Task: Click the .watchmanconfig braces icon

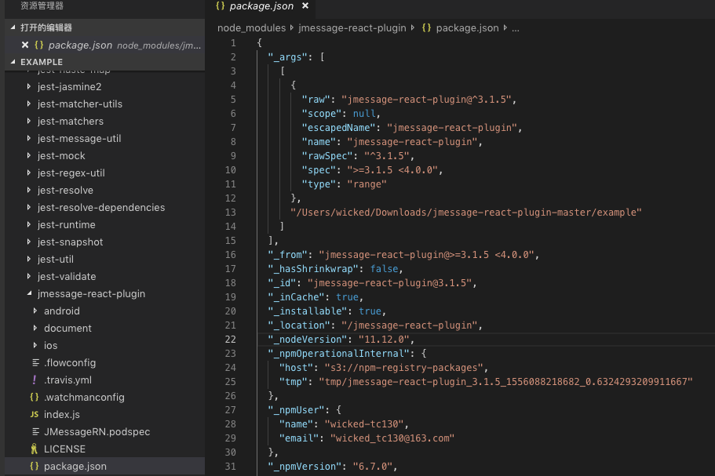Action: coord(35,398)
